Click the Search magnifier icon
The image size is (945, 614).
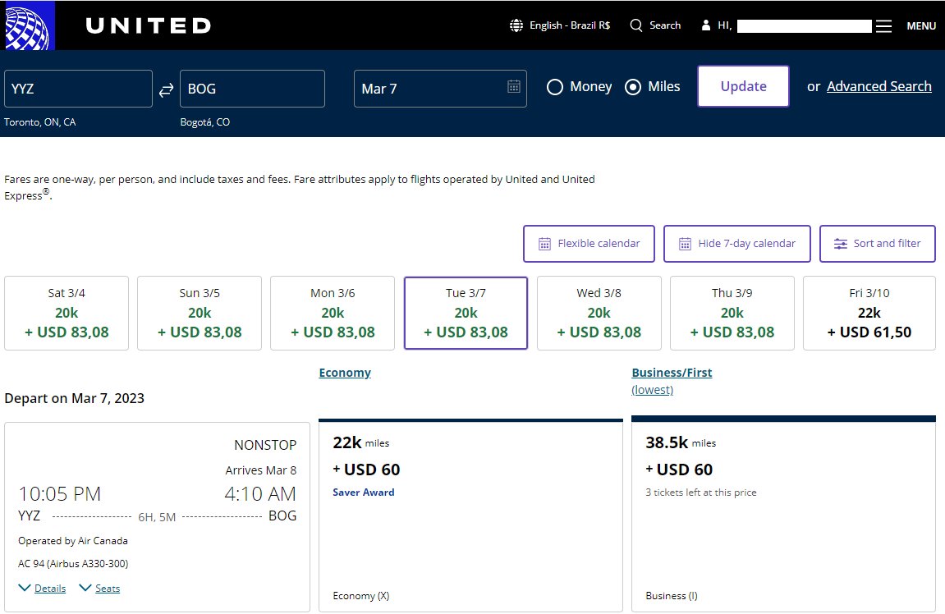pos(635,25)
